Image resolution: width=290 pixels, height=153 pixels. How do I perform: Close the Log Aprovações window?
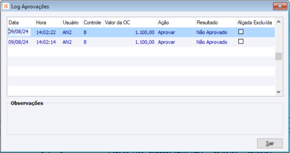pyautogui.click(x=280, y=6)
